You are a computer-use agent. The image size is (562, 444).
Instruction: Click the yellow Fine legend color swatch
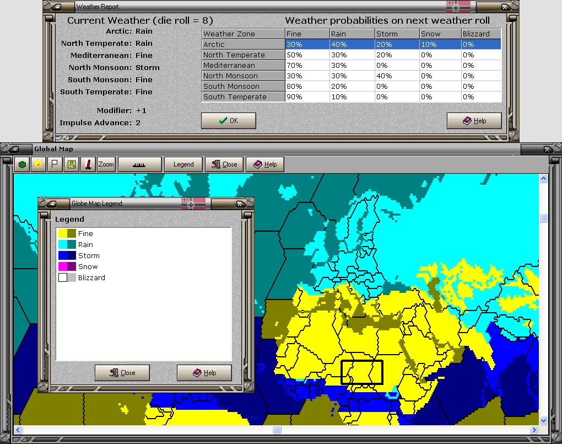pos(62,234)
